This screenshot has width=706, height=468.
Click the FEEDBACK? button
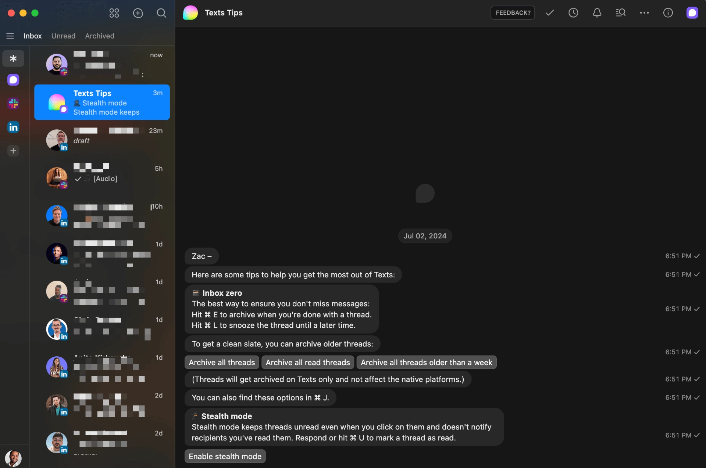coord(513,13)
